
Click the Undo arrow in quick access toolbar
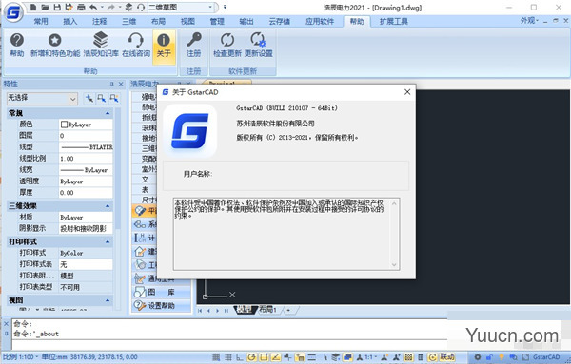click(93, 7)
